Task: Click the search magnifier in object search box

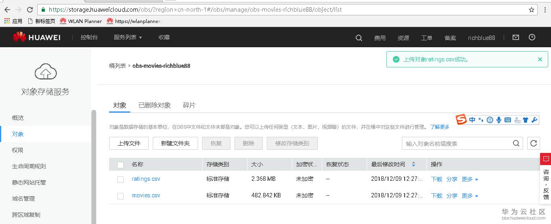Action: [516, 143]
